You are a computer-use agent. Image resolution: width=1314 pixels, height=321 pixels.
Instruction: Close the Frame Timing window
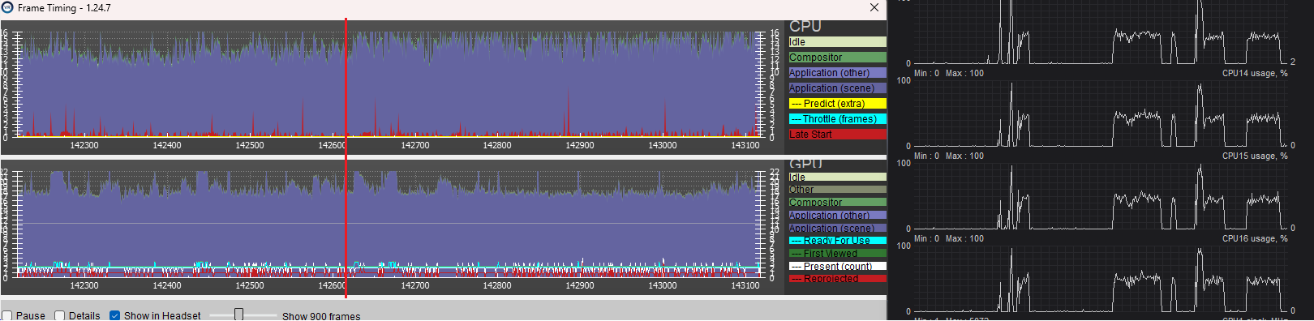(874, 7)
